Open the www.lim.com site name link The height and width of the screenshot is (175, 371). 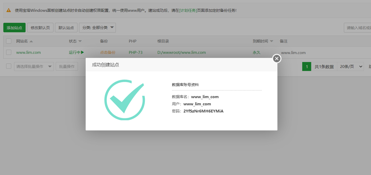click(x=28, y=53)
